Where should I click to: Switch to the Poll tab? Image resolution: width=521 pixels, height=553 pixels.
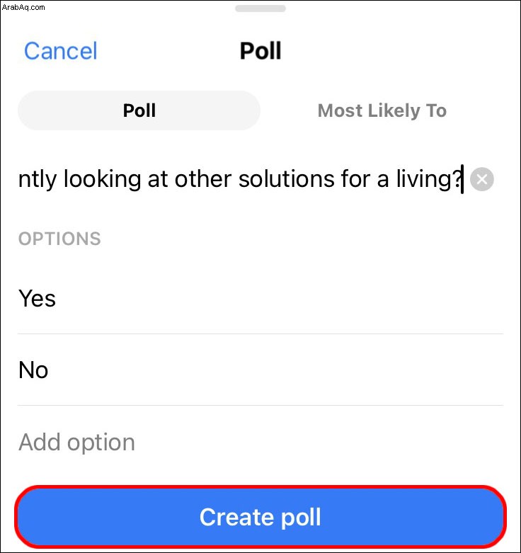coord(139,110)
